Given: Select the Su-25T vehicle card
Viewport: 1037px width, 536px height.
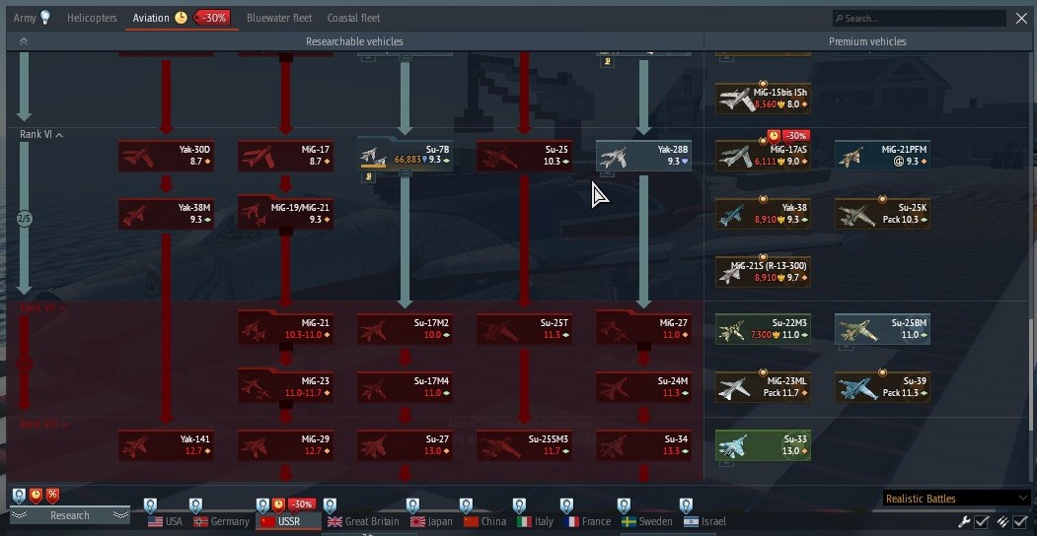Looking at the screenshot, I should 524,329.
